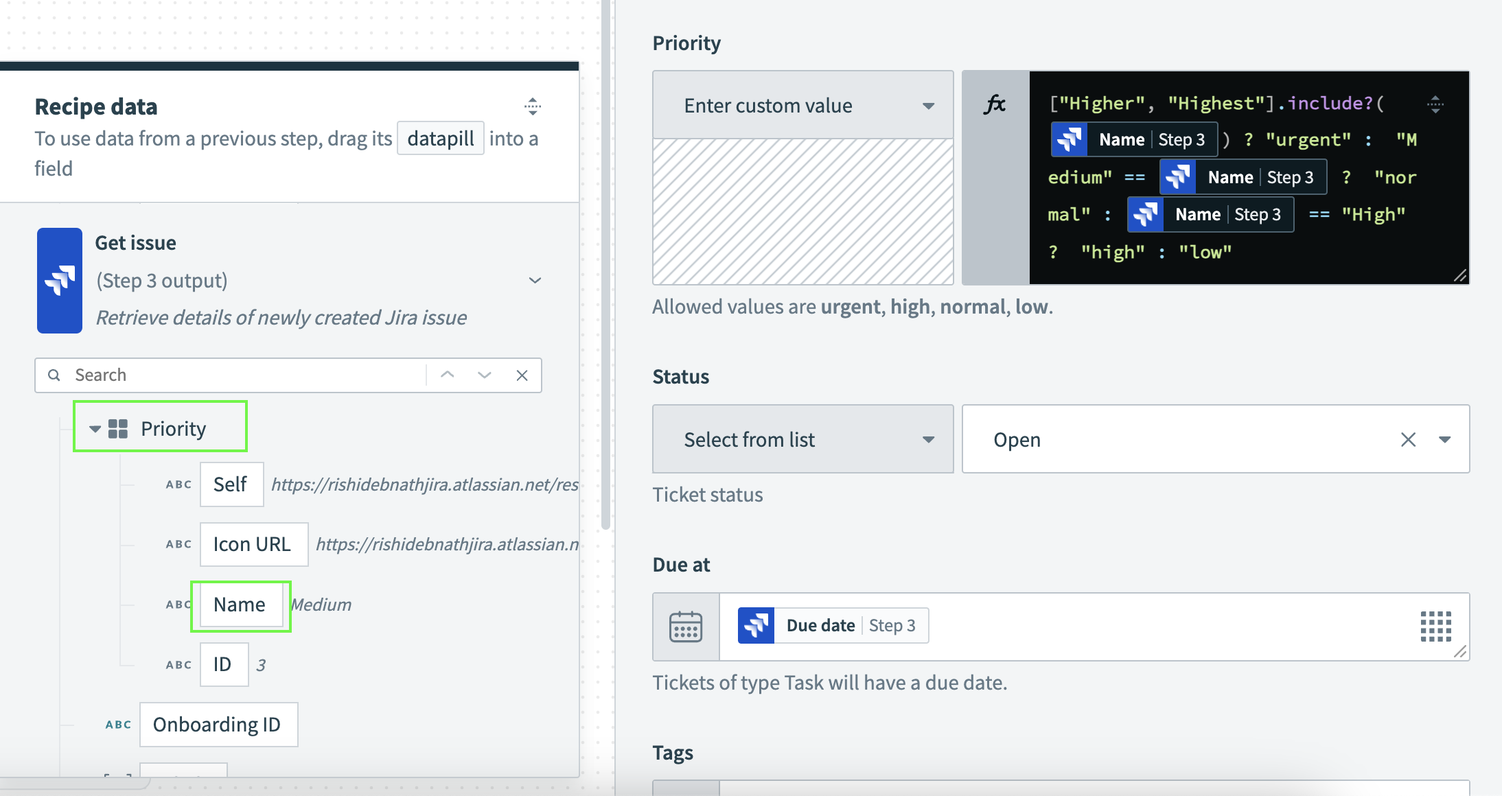Click up arrow navigation button in datapill search
Image resolution: width=1502 pixels, height=796 pixels.
(447, 375)
